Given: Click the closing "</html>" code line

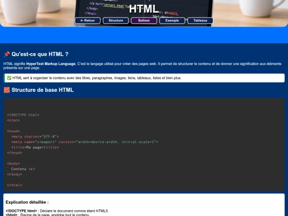Looking at the screenshot, I should [14, 185].
